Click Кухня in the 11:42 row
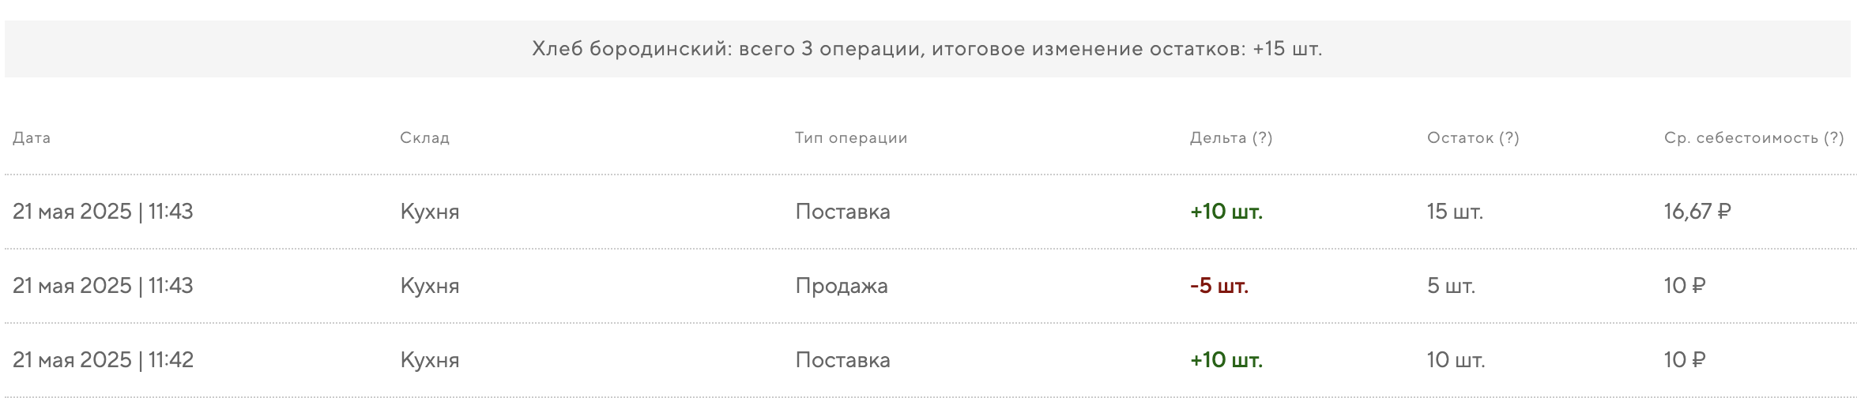The height and width of the screenshot is (398, 1857). (x=429, y=360)
